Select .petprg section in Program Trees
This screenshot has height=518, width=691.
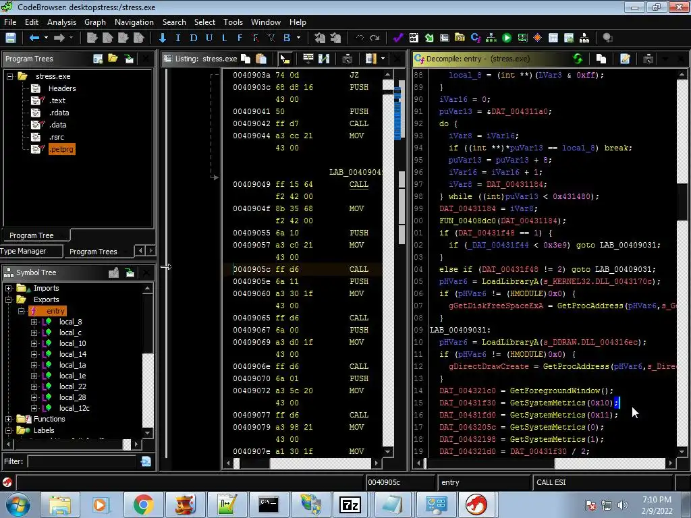(x=61, y=149)
